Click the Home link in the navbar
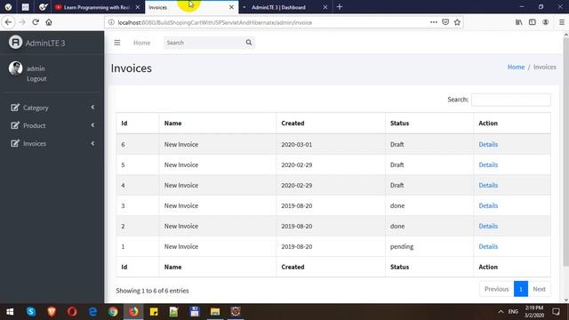569x320 pixels. coord(141,43)
